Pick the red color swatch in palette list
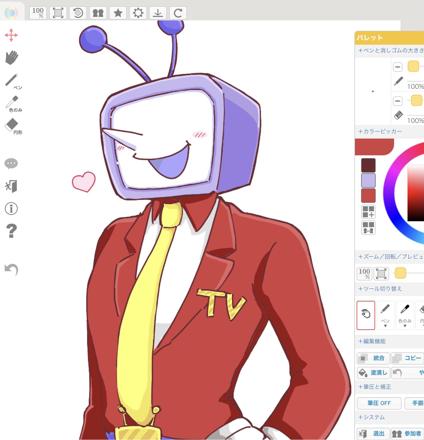This screenshot has width=424, height=440. (x=368, y=196)
